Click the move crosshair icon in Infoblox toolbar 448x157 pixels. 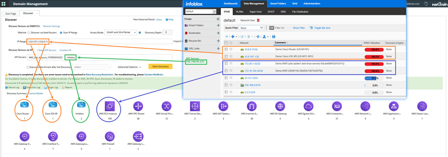coord(258,36)
